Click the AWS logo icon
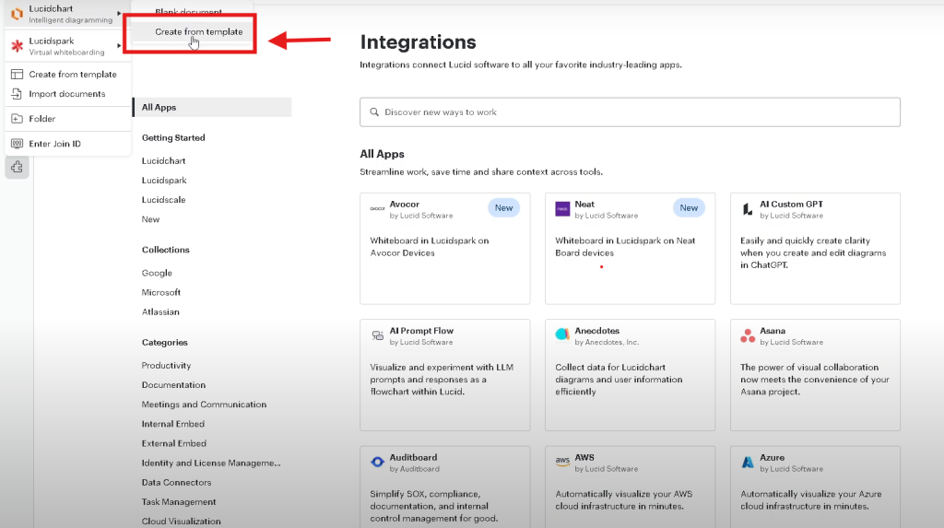This screenshot has height=528, width=944. coord(562,461)
